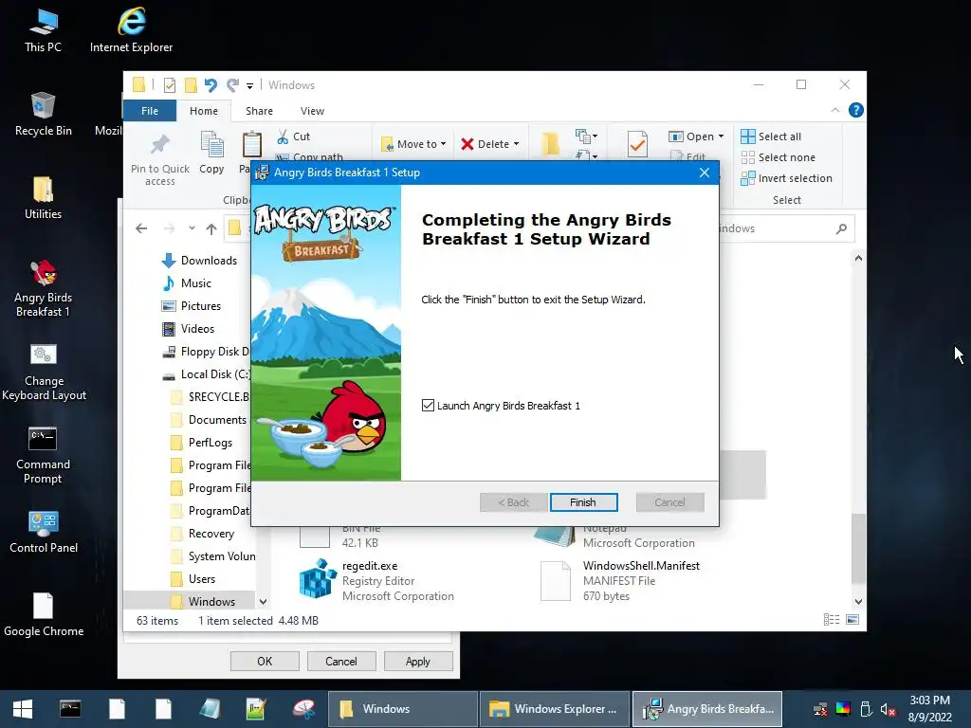Click Select all in ribbon

coord(771,136)
